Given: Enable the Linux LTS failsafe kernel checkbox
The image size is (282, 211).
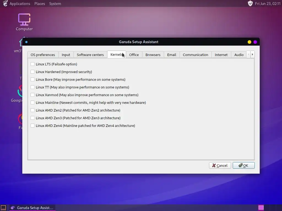Looking at the screenshot, I should 32,64.
